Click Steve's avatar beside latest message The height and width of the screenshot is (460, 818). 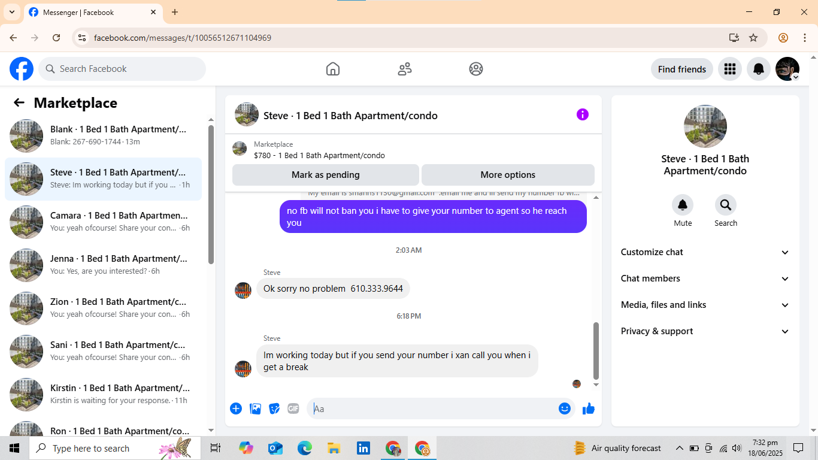click(x=243, y=369)
